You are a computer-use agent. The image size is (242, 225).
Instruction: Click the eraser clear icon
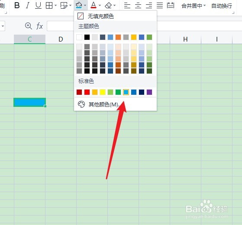coord(108,6)
